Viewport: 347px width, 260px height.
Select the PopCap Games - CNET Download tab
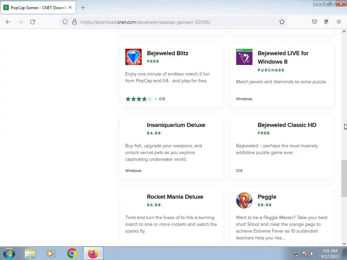(38, 7)
